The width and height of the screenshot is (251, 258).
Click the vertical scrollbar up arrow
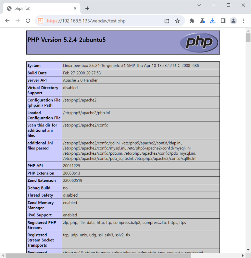click(248, 31)
